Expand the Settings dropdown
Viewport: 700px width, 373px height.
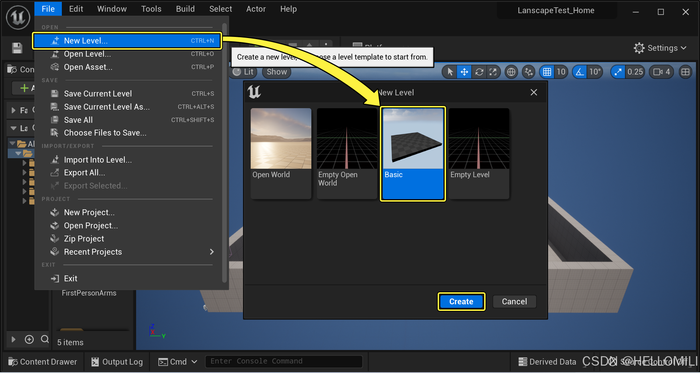click(x=660, y=48)
